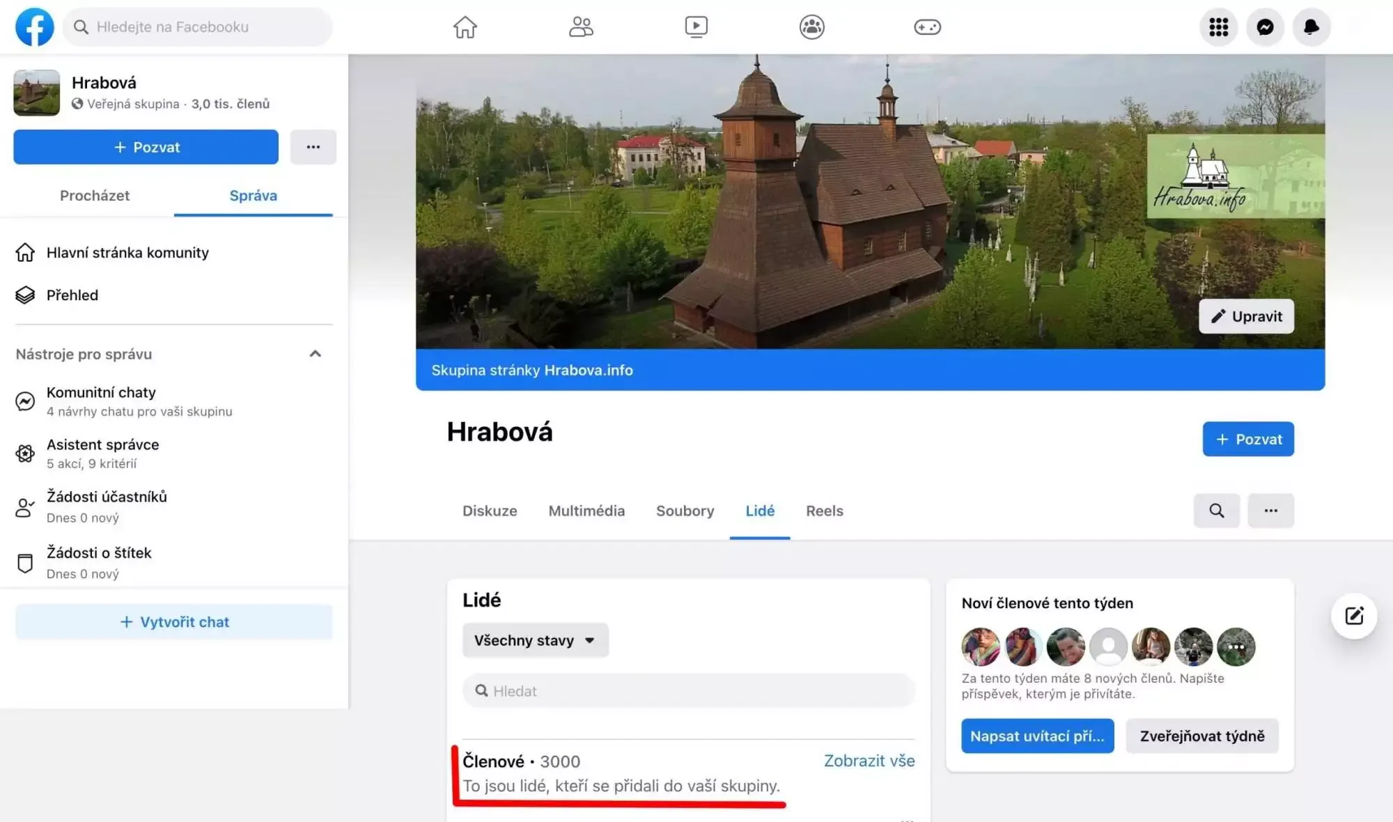Screen dimensions: 1393x822
Task: Collapse the Nástroje pro správu section
Action: coord(315,354)
